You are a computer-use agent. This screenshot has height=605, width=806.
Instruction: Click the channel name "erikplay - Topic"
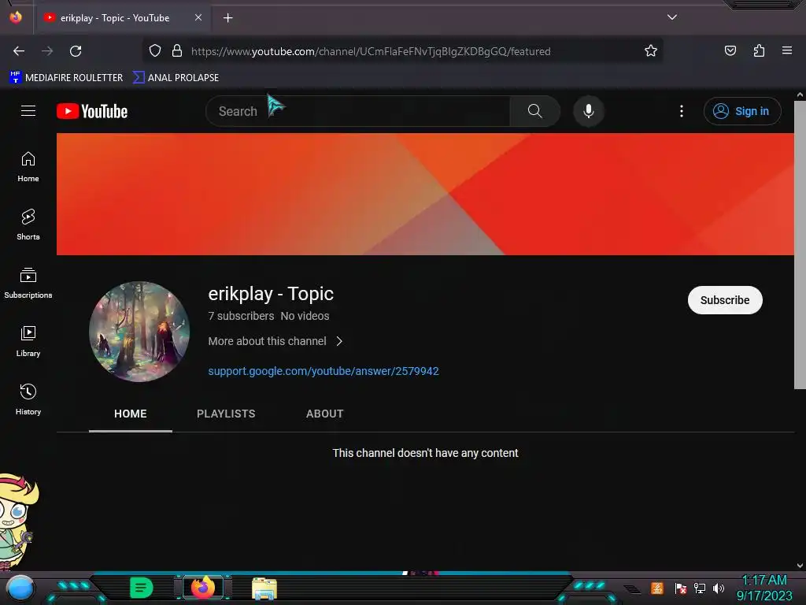pyautogui.click(x=271, y=294)
